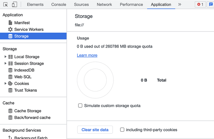Open the Back/forward cache entry

pos(32,118)
